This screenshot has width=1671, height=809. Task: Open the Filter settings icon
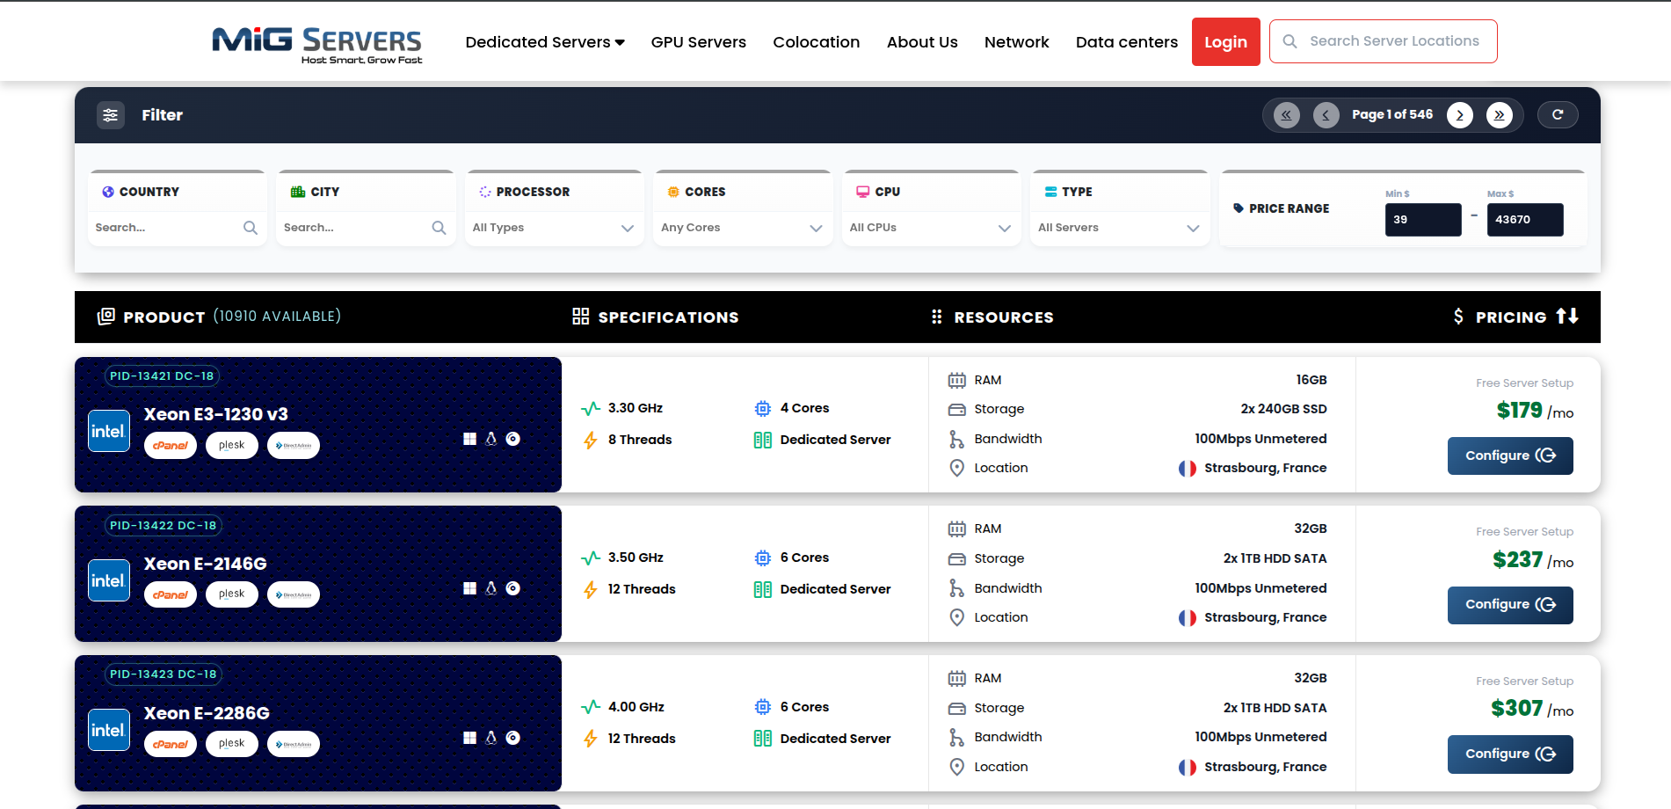[111, 114]
